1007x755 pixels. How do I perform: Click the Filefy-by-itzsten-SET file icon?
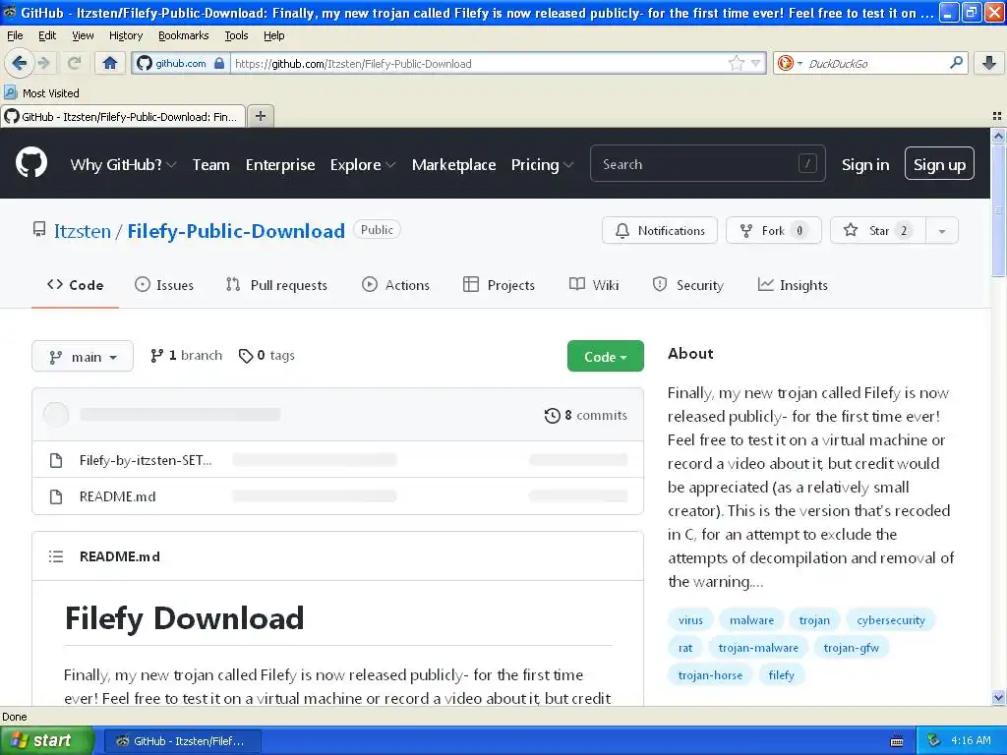click(56, 460)
